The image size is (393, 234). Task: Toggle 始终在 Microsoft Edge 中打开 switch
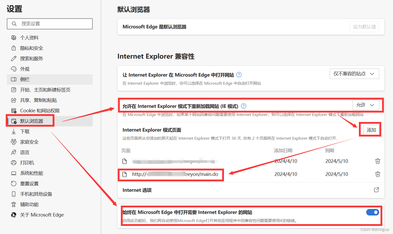coord(372,212)
